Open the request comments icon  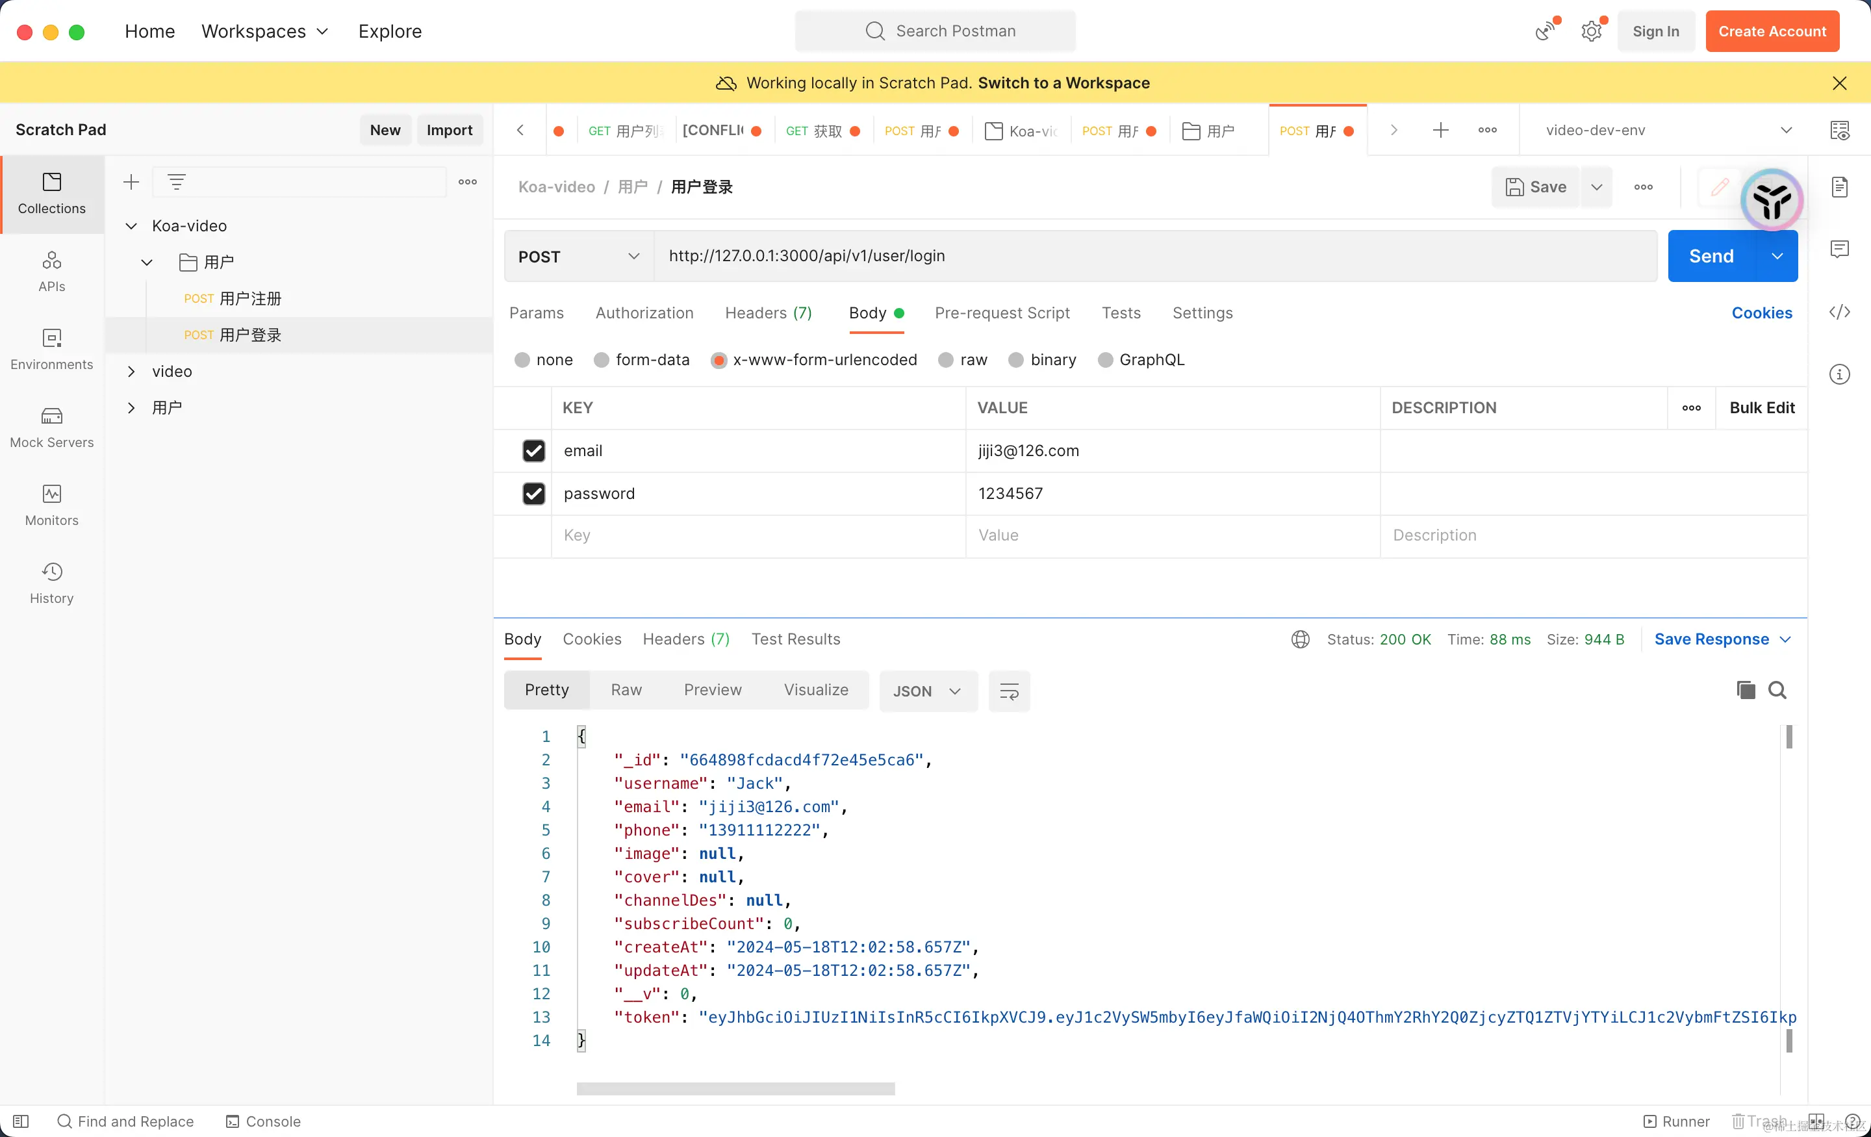click(x=1839, y=249)
